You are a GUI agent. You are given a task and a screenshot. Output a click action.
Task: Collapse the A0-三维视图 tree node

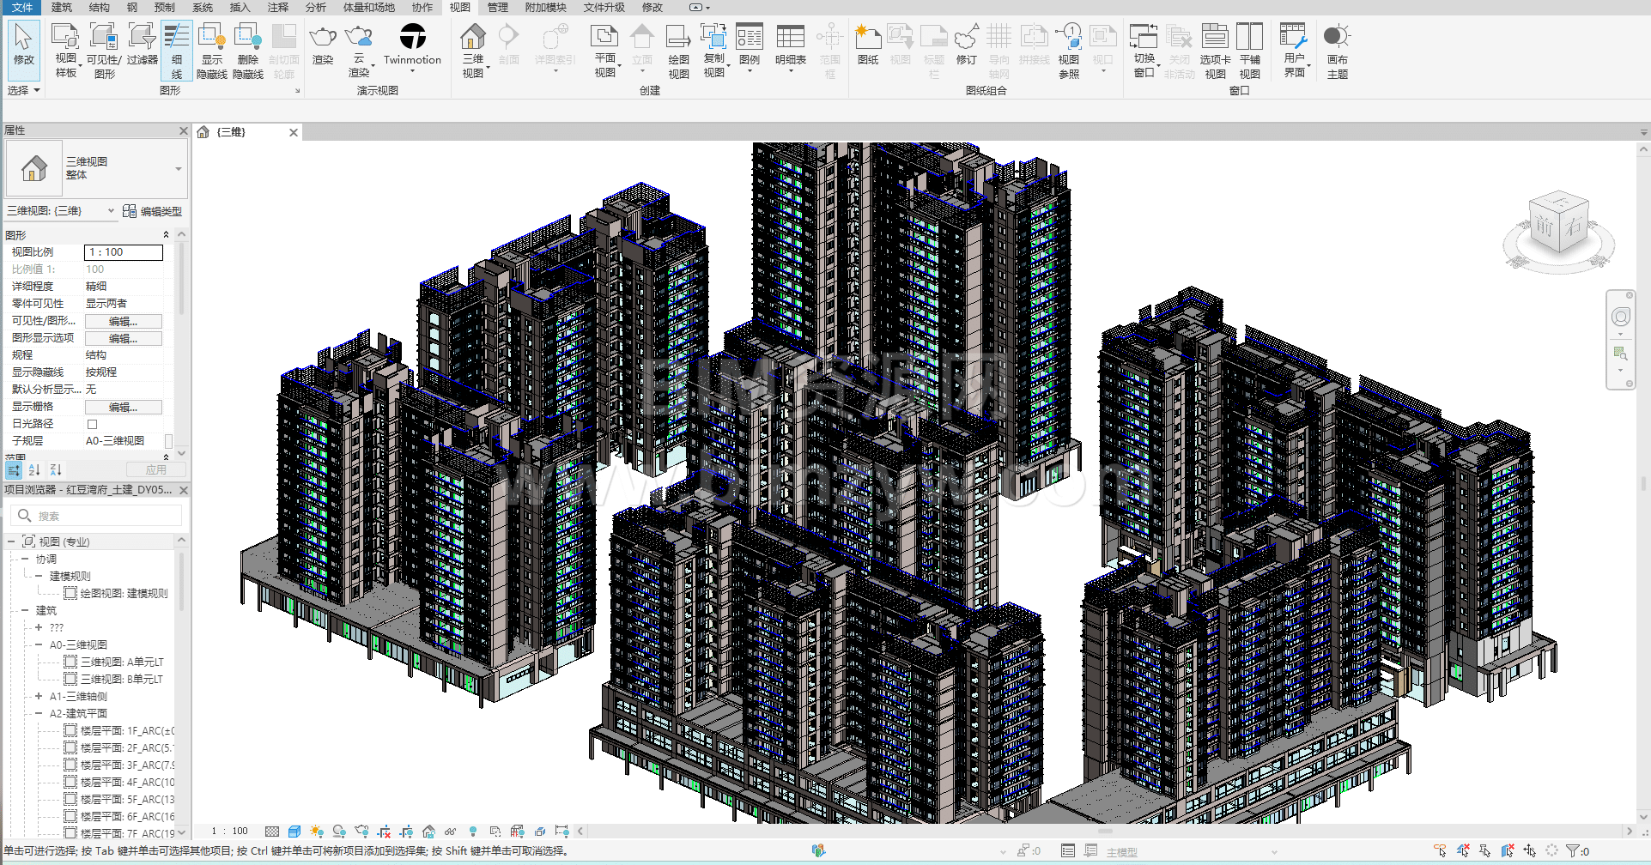tap(39, 644)
